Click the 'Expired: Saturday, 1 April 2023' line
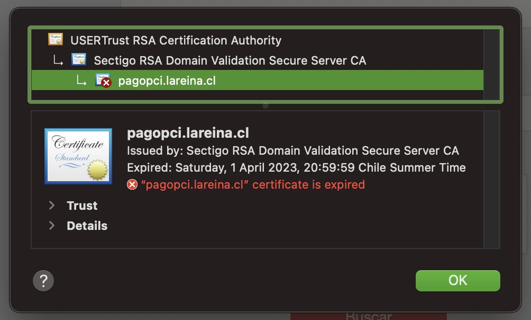 click(x=296, y=167)
